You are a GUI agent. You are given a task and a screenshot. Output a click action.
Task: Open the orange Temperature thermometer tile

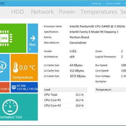pos(24,67)
